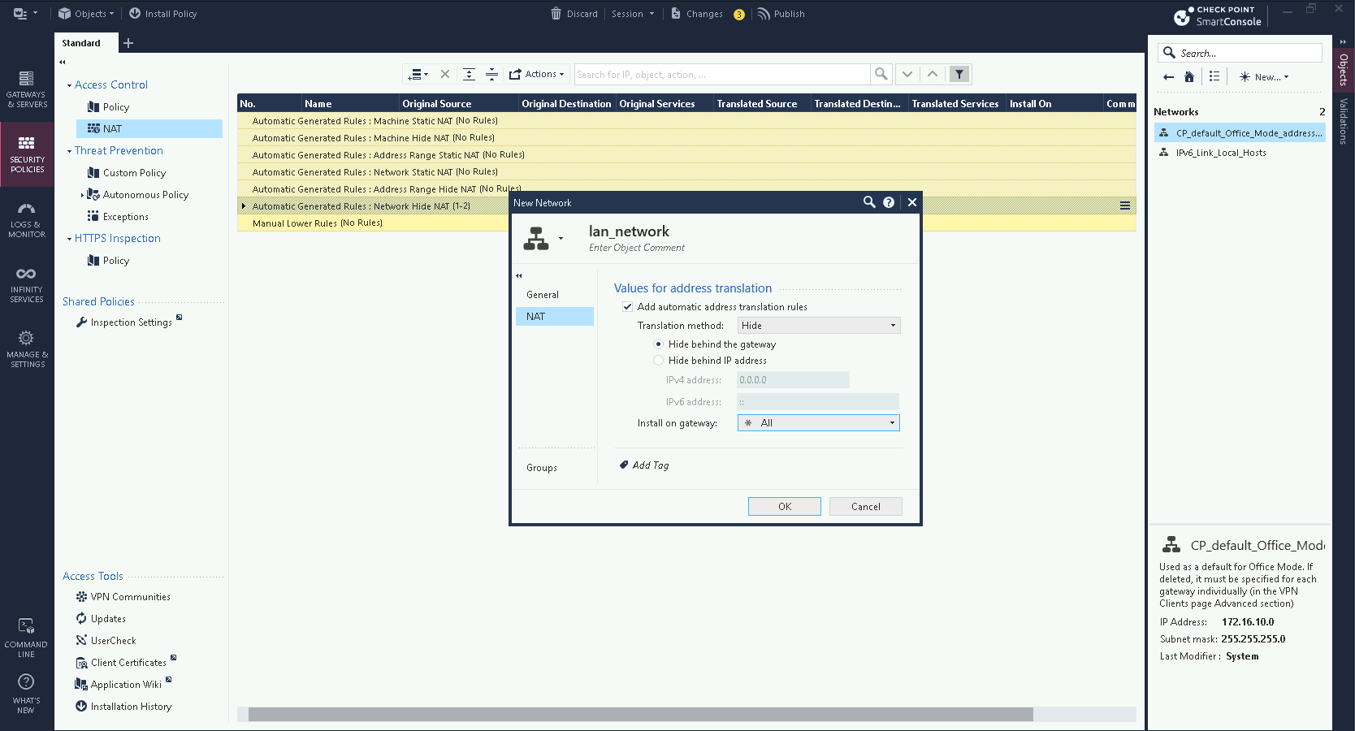Open the Session menu
Viewport: 1355px width, 731px height.
[632, 14]
